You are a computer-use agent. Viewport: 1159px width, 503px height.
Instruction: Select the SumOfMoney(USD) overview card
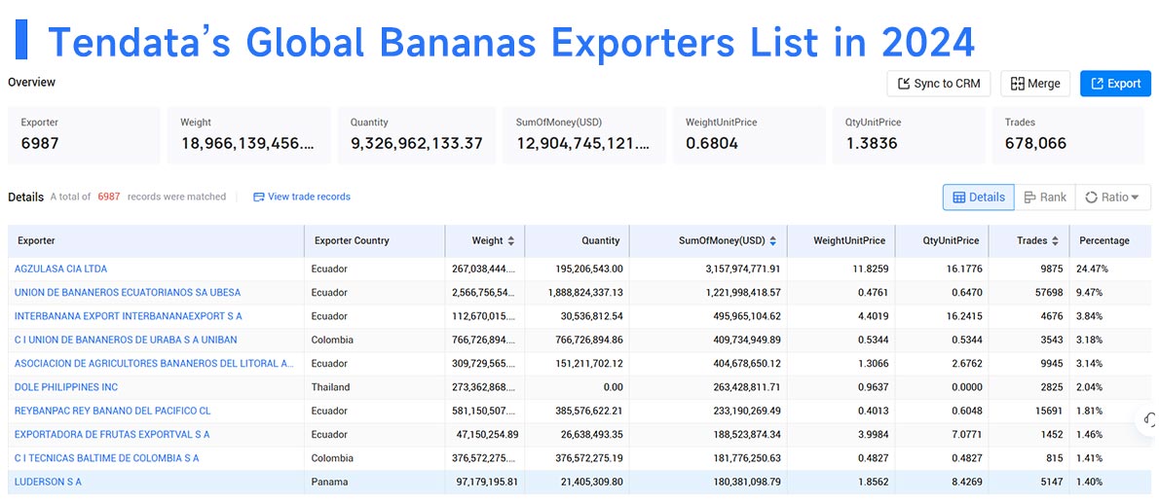coord(584,135)
